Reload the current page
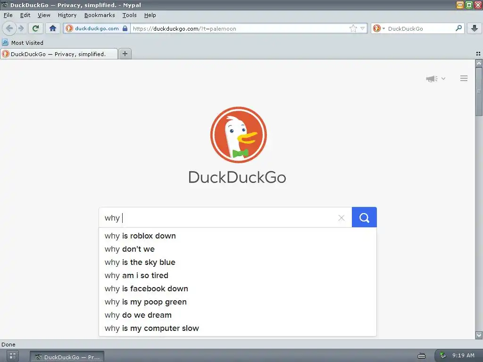Screen dimensions: 483x362 click(36, 28)
